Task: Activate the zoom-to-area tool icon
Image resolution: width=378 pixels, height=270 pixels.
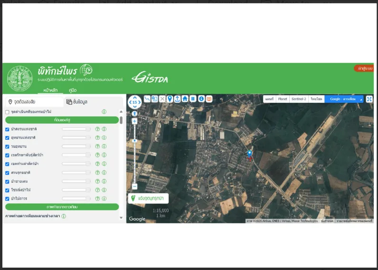Action: 154,99
